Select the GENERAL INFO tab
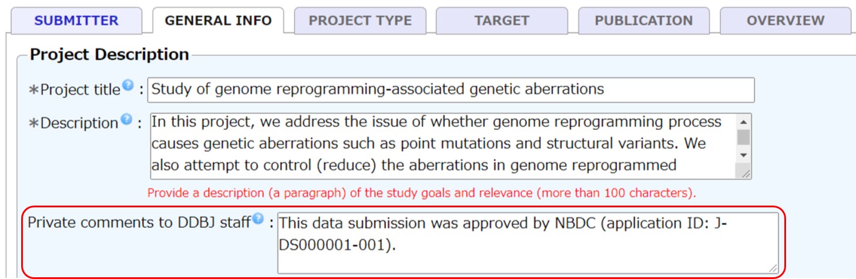This screenshot has width=856, height=279. (x=218, y=21)
